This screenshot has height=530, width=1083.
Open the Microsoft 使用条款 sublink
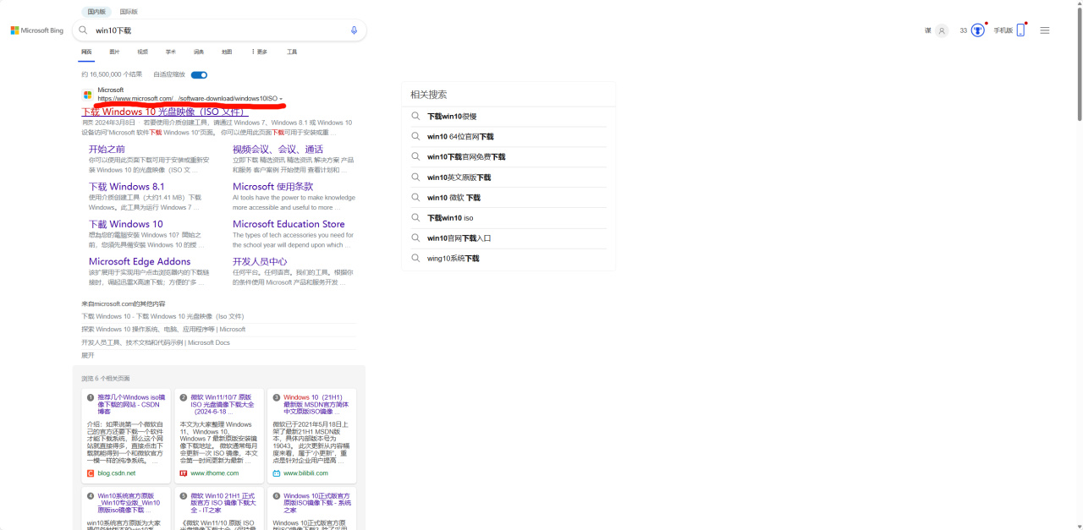click(x=272, y=187)
